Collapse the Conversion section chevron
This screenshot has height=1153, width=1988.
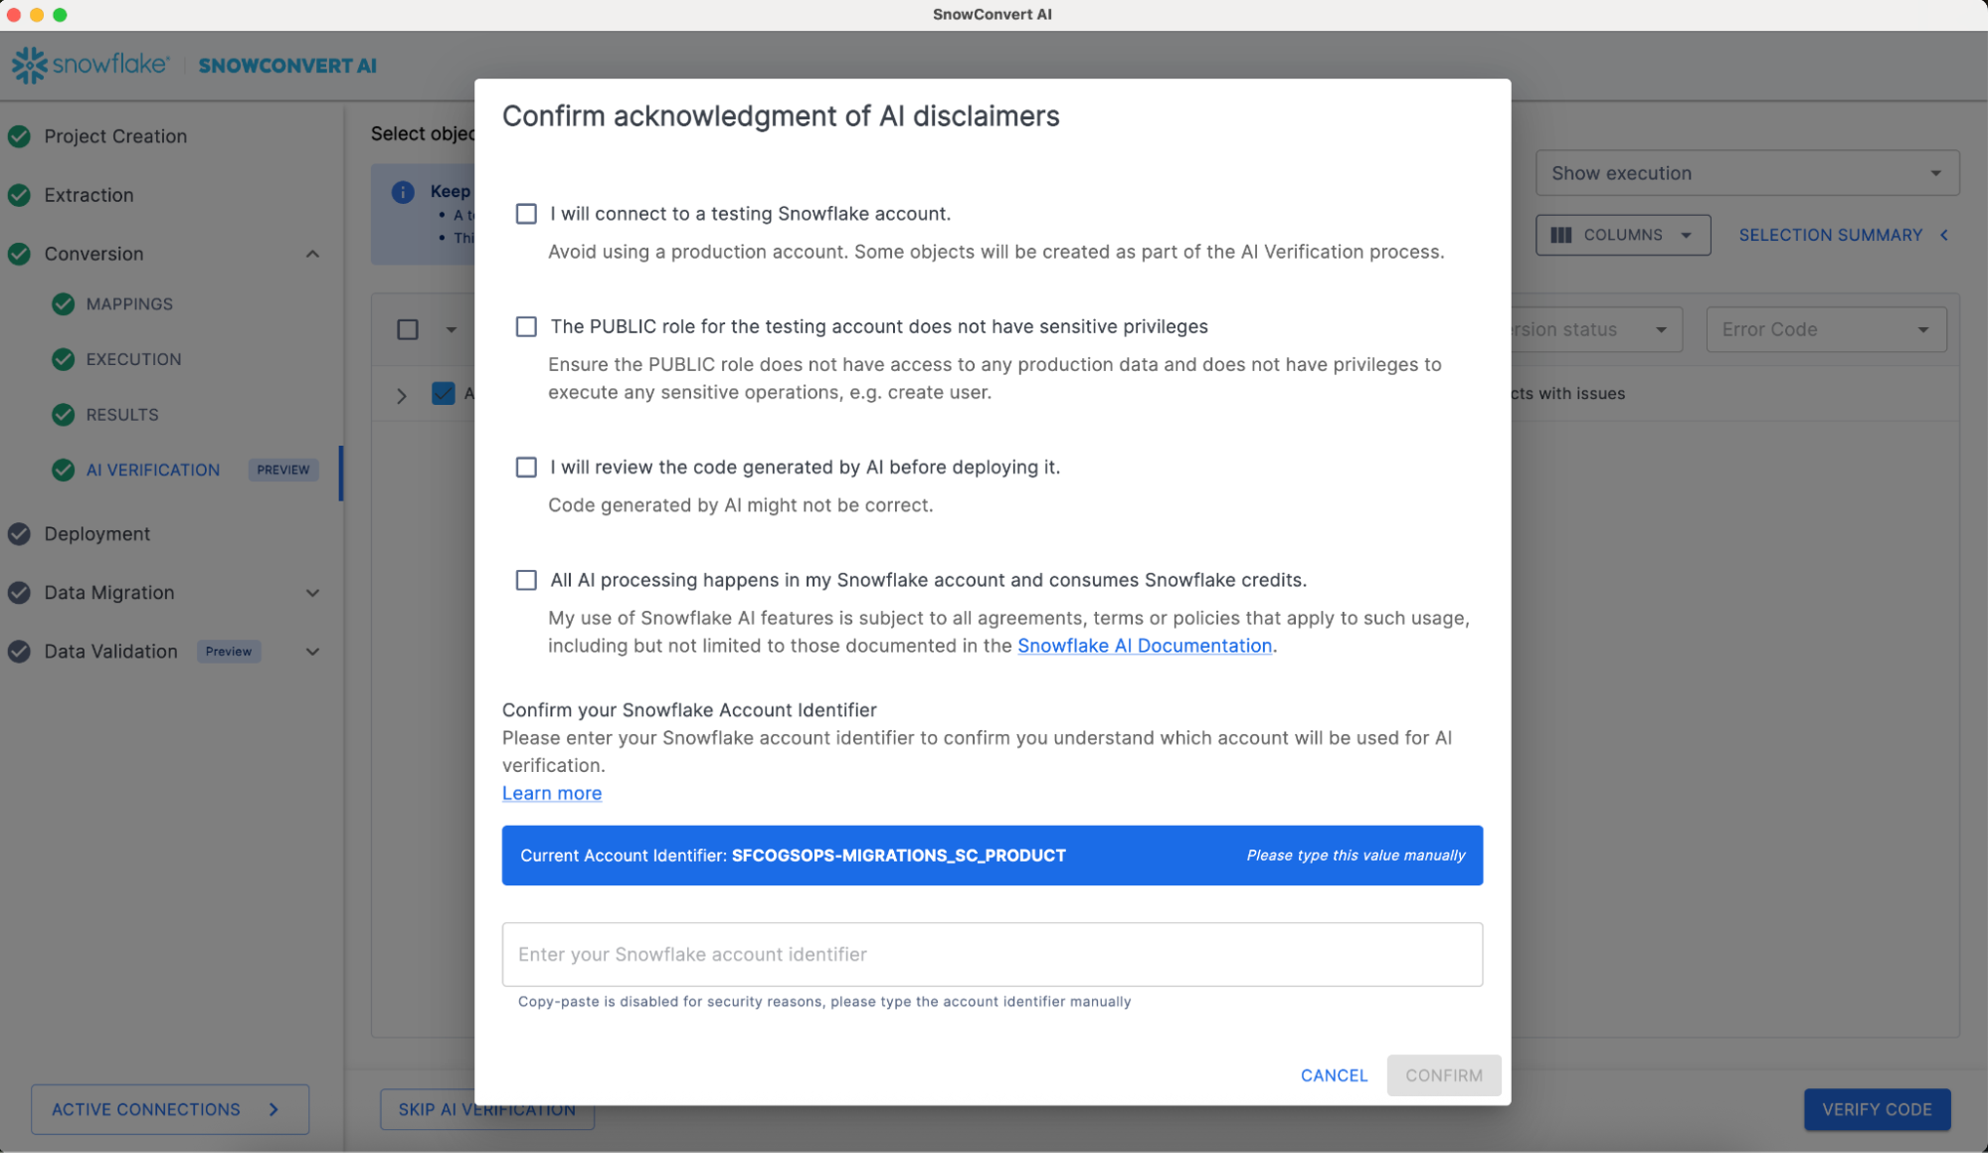pos(312,254)
